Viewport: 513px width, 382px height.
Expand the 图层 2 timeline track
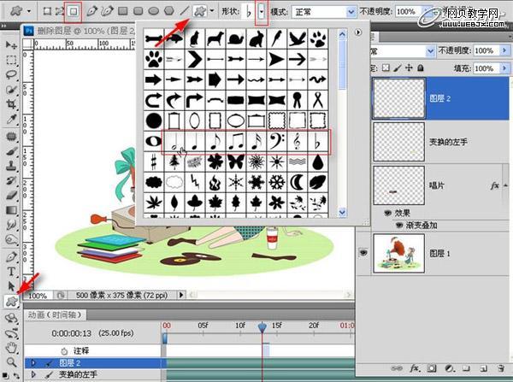(33, 363)
